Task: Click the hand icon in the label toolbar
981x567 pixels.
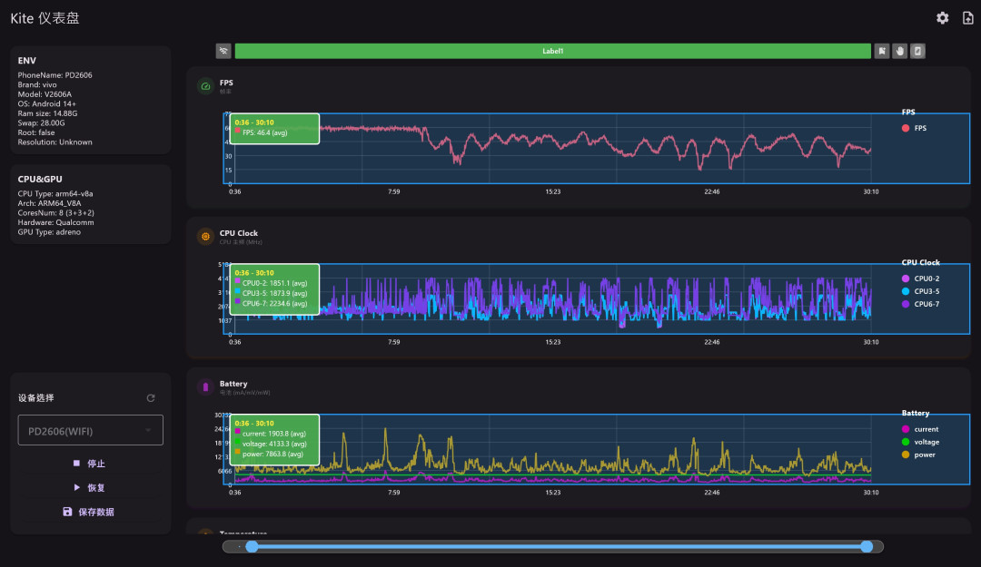Action: tap(899, 52)
